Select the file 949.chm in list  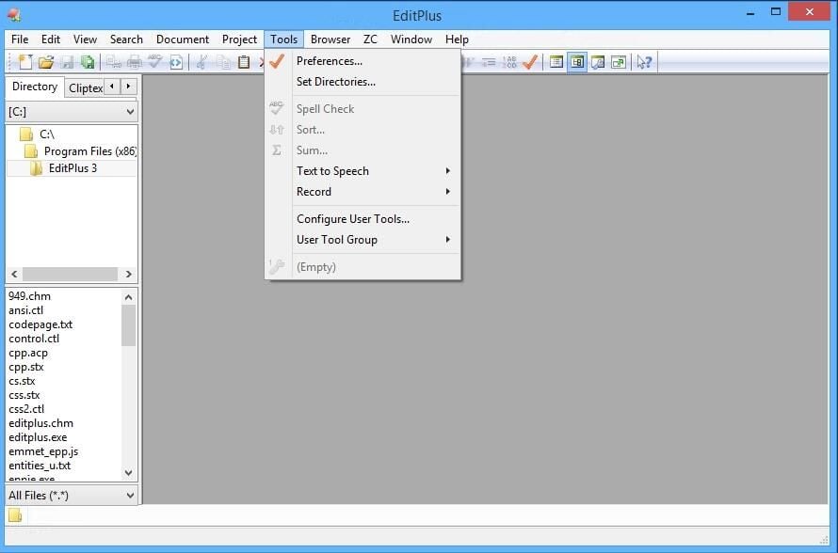29,296
